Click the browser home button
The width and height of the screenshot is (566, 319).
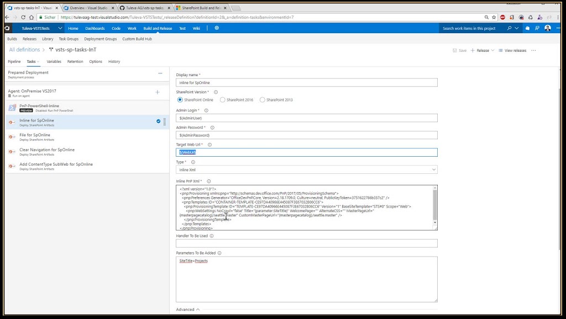(32, 17)
